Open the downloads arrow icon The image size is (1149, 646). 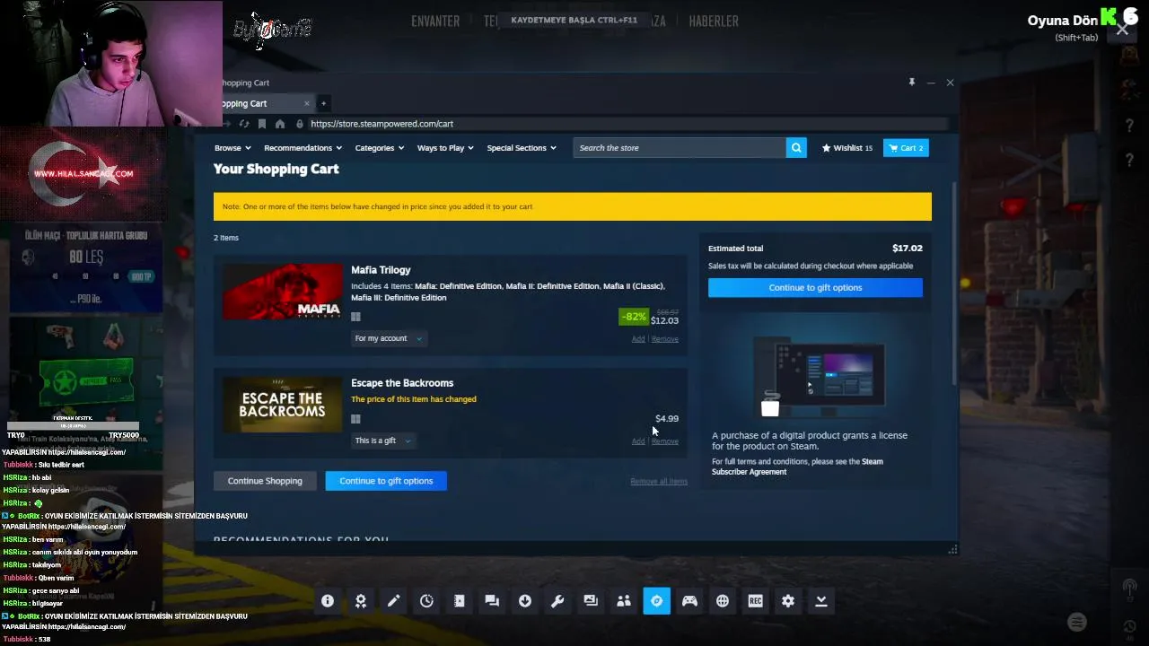[525, 601]
